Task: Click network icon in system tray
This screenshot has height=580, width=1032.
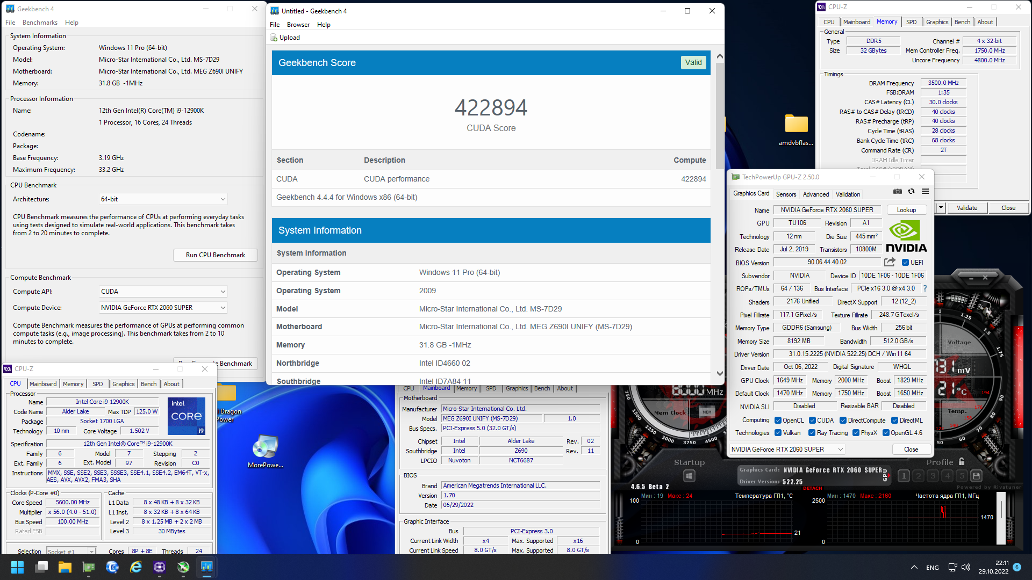Action: coord(952,567)
